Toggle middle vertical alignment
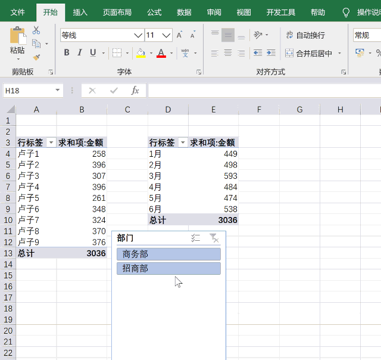 pyautogui.click(x=228, y=35)
